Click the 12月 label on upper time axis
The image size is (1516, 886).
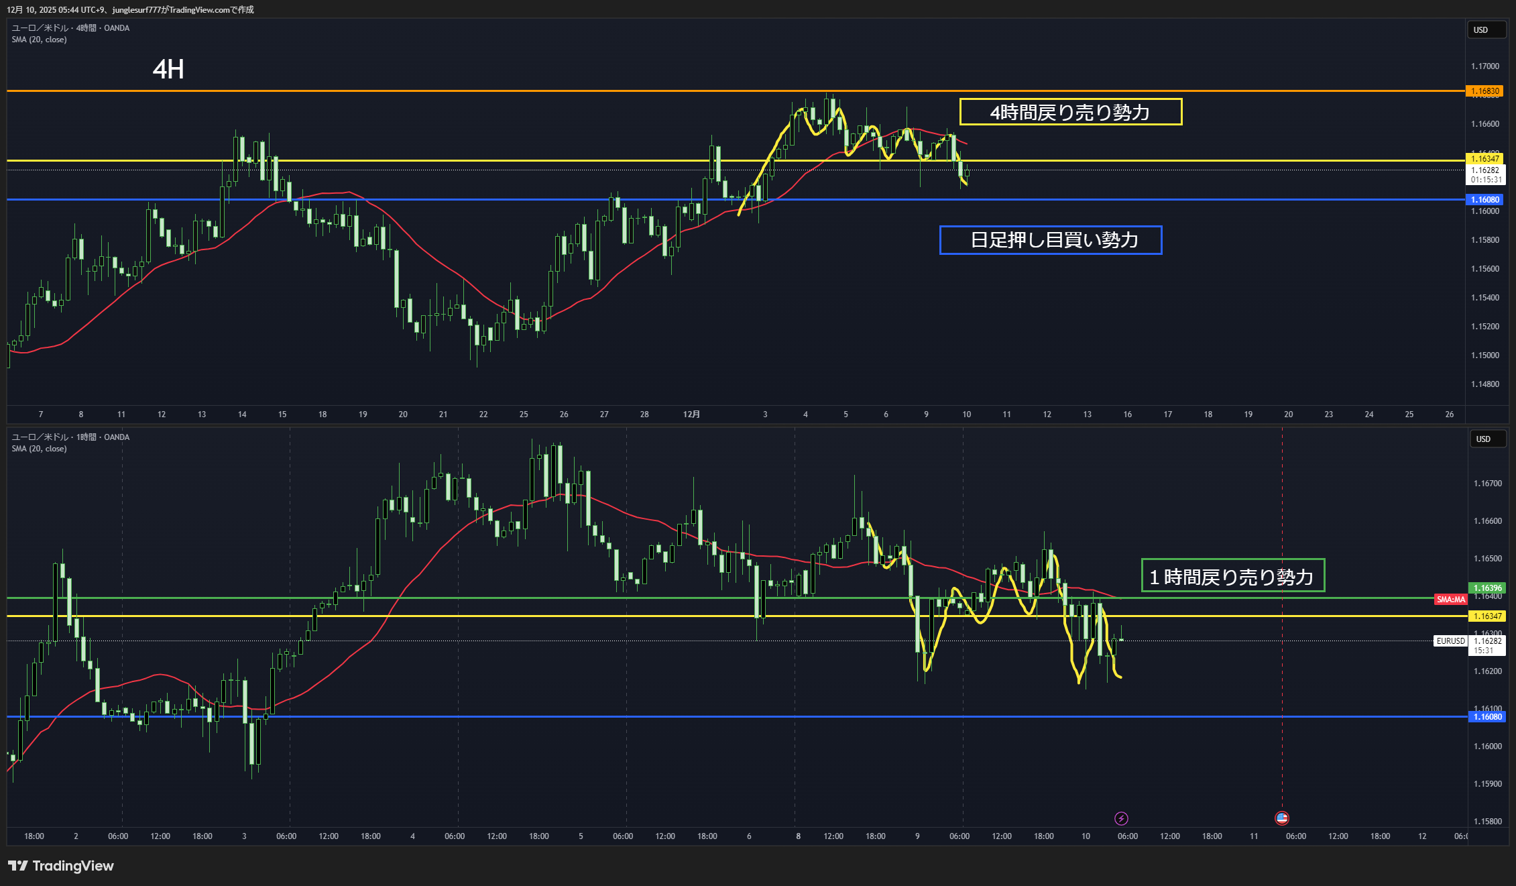pos(691,414)
